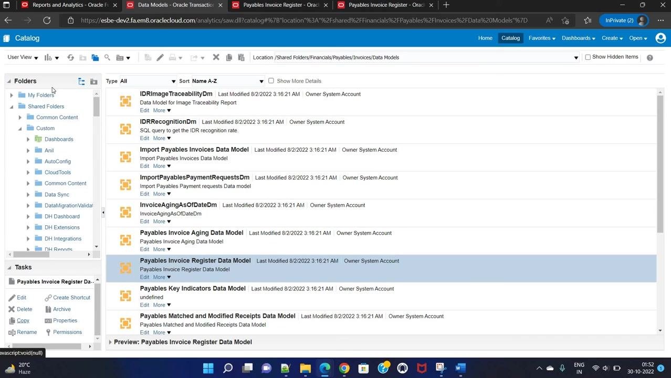The image size is (671, 378).
Task: Expand the Preview Payables Invoice Register section
Action: tap(110, 342)
